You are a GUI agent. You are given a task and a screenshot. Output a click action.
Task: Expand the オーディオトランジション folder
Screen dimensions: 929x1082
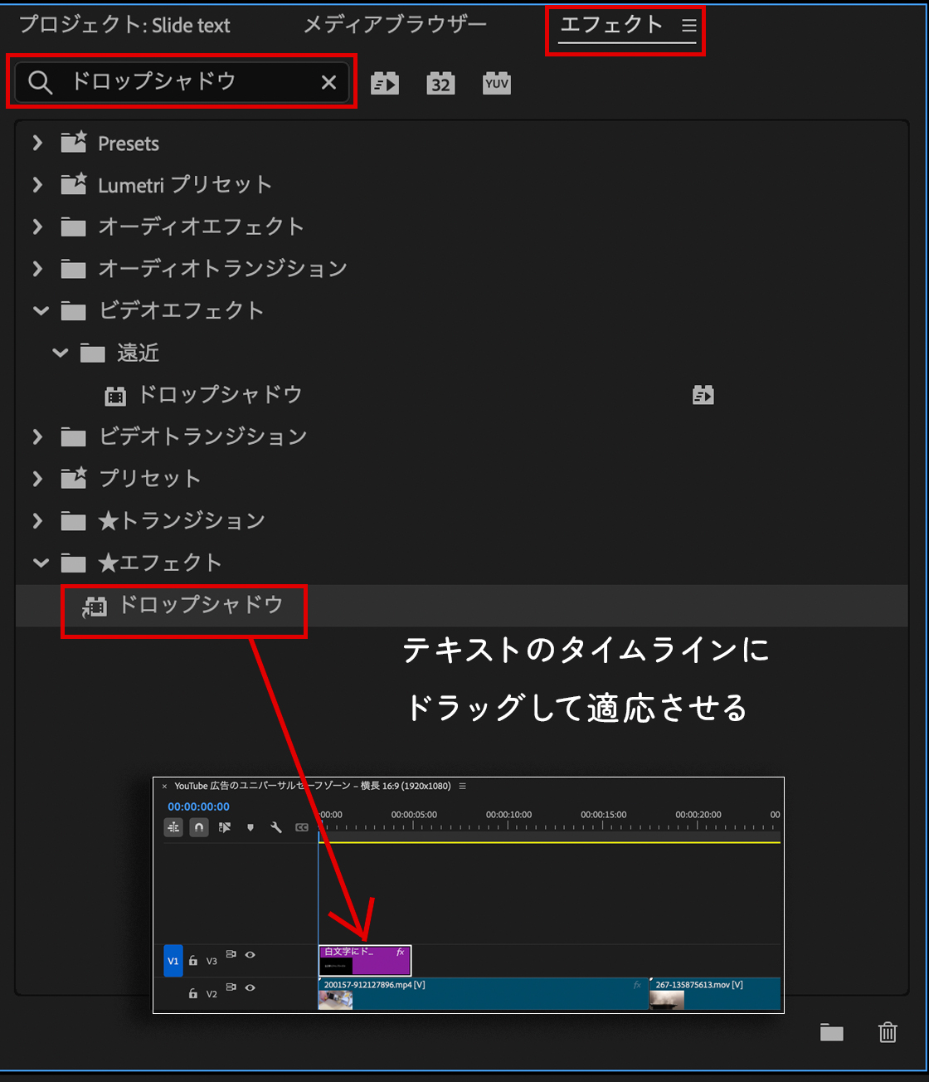click(x=37, y=269)
